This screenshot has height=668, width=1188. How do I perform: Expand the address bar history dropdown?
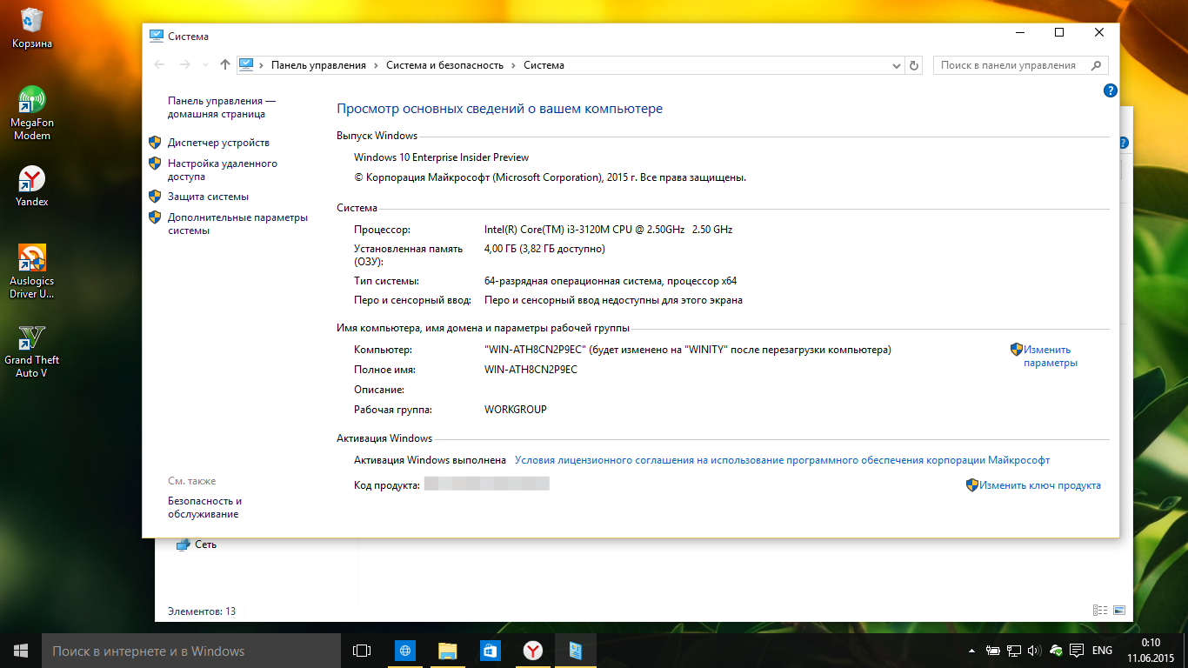897,65
